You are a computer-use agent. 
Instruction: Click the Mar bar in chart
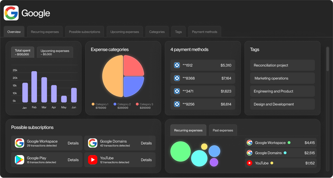[x=44, y=90]
